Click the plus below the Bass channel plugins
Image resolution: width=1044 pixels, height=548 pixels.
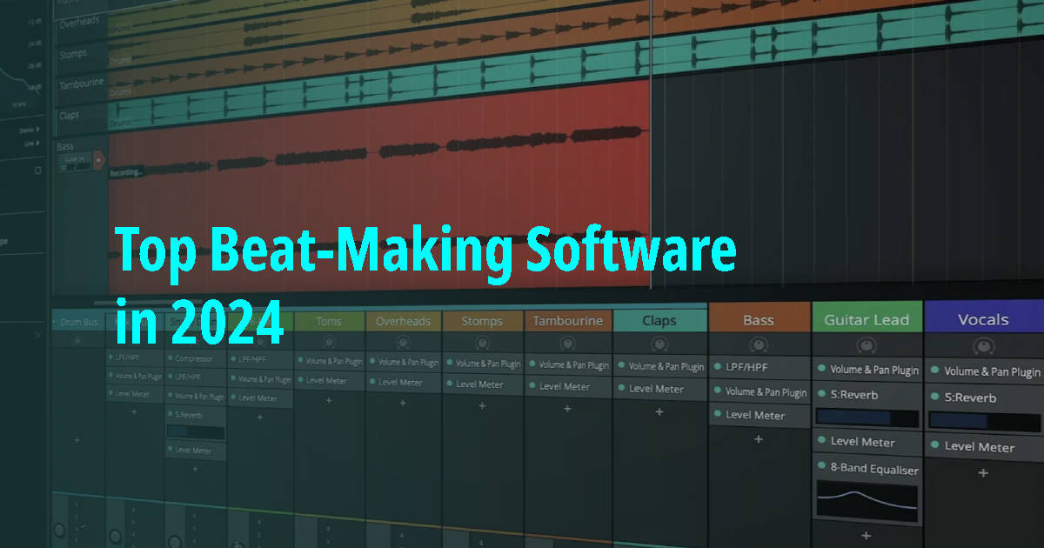tap(759, 439)
